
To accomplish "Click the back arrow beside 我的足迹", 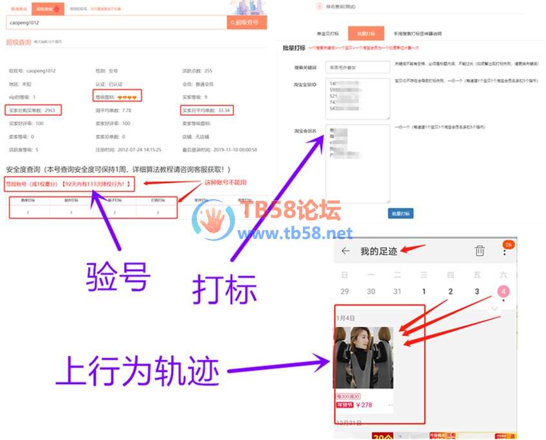I will [346, 251].
